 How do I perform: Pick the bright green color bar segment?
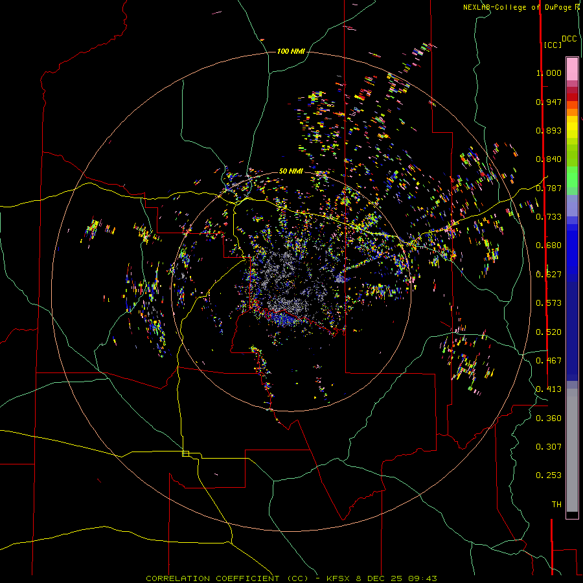coord(572,177)
